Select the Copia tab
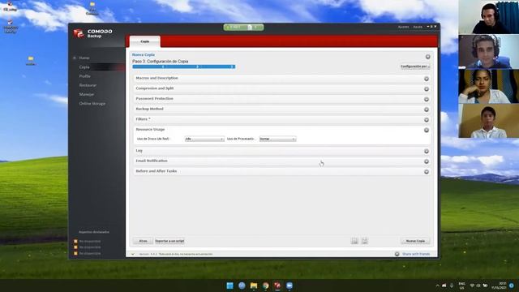Screen dimensions: 519x292 tap(144, 41)
